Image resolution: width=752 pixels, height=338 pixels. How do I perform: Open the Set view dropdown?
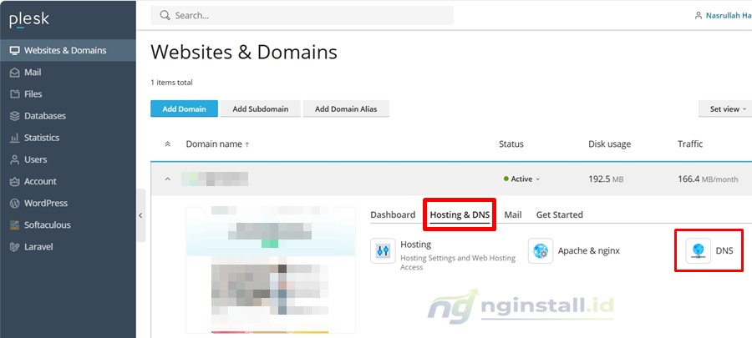coord(727,108)
